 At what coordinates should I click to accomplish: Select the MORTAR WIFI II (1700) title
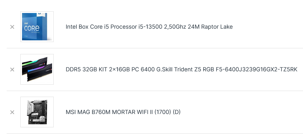tap(123, 112)
